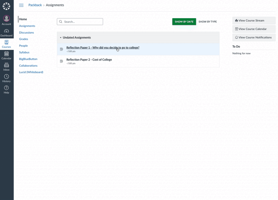Open Collaborations in course navigation
Image resolution: width=278 pixels, height=200 pixels.
pyautogui.click(x=28, y=66)
